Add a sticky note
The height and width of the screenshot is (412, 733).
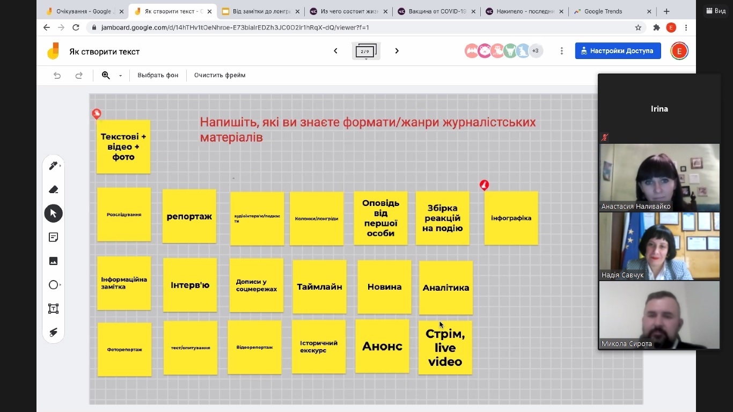tap(53, 237)
